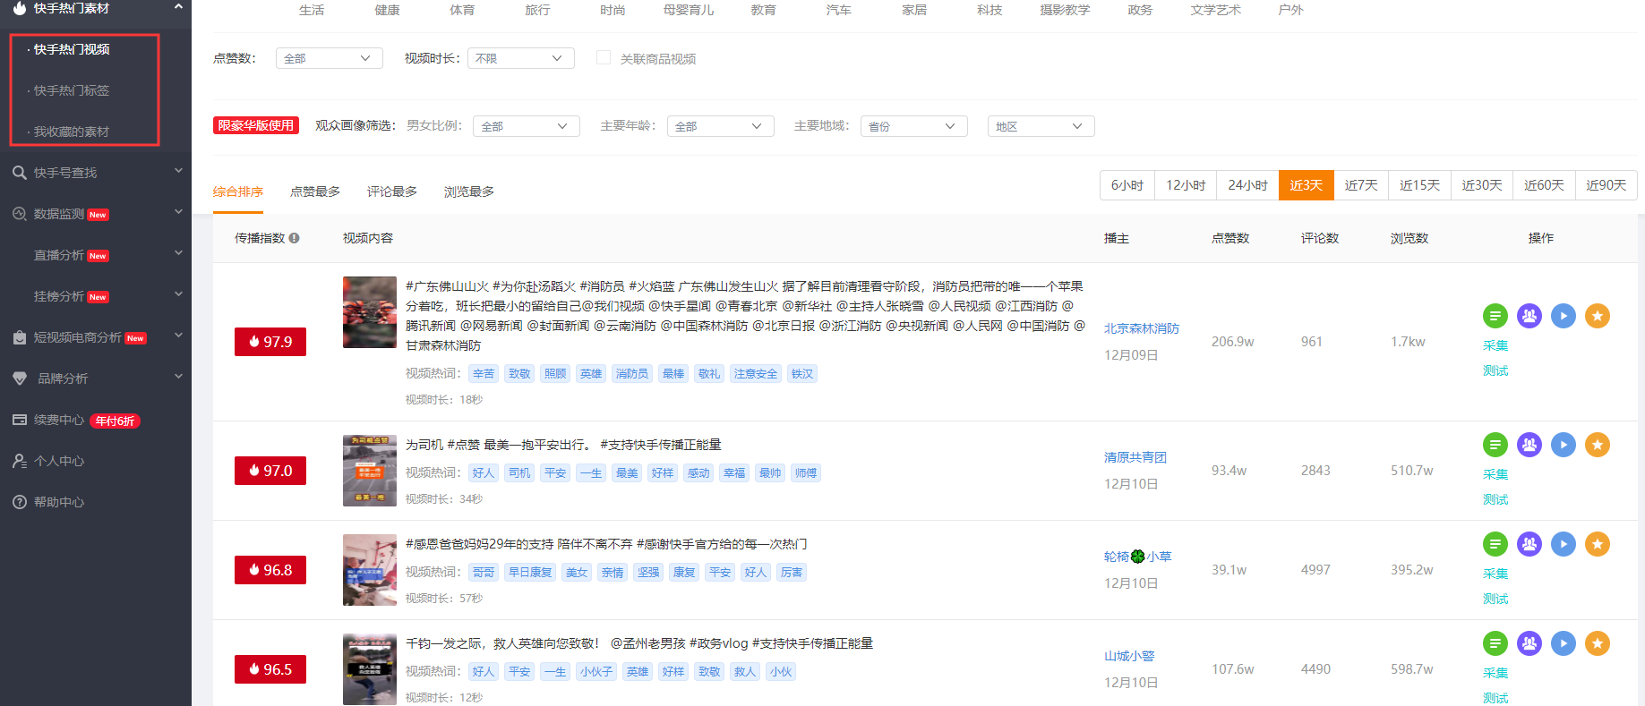Viewport: 1645px width, 706px height.
Task: Click the purple audience icon in 山城小警 row
Action: tap(1529, 643)
